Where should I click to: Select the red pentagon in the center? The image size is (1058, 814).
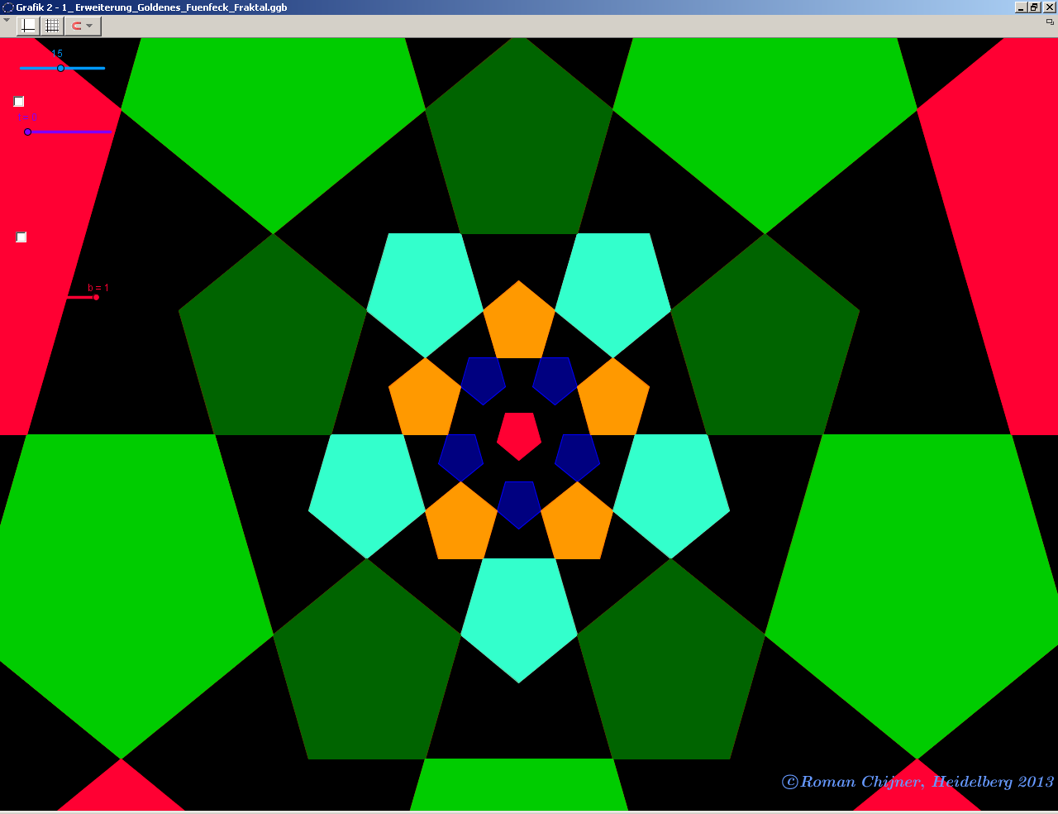[x=519, y=435]
